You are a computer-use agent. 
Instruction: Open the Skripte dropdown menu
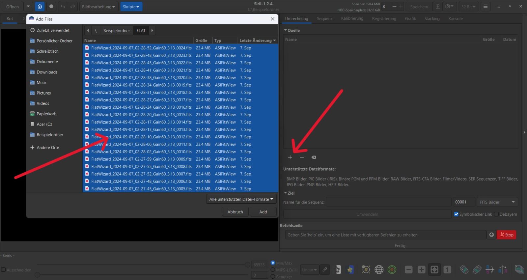click(x=131, y=7)
